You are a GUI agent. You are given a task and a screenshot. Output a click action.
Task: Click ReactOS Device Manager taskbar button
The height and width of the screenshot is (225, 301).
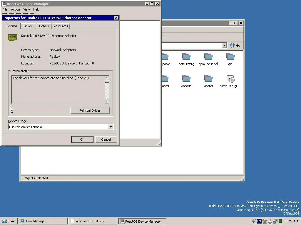click(x=143, y=221)
